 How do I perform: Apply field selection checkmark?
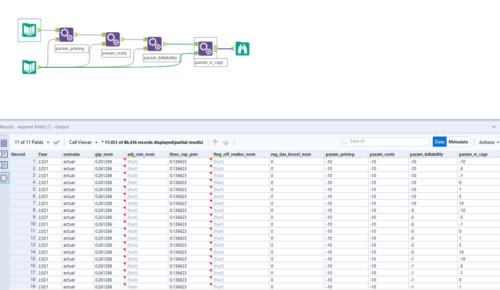[57, 142]
